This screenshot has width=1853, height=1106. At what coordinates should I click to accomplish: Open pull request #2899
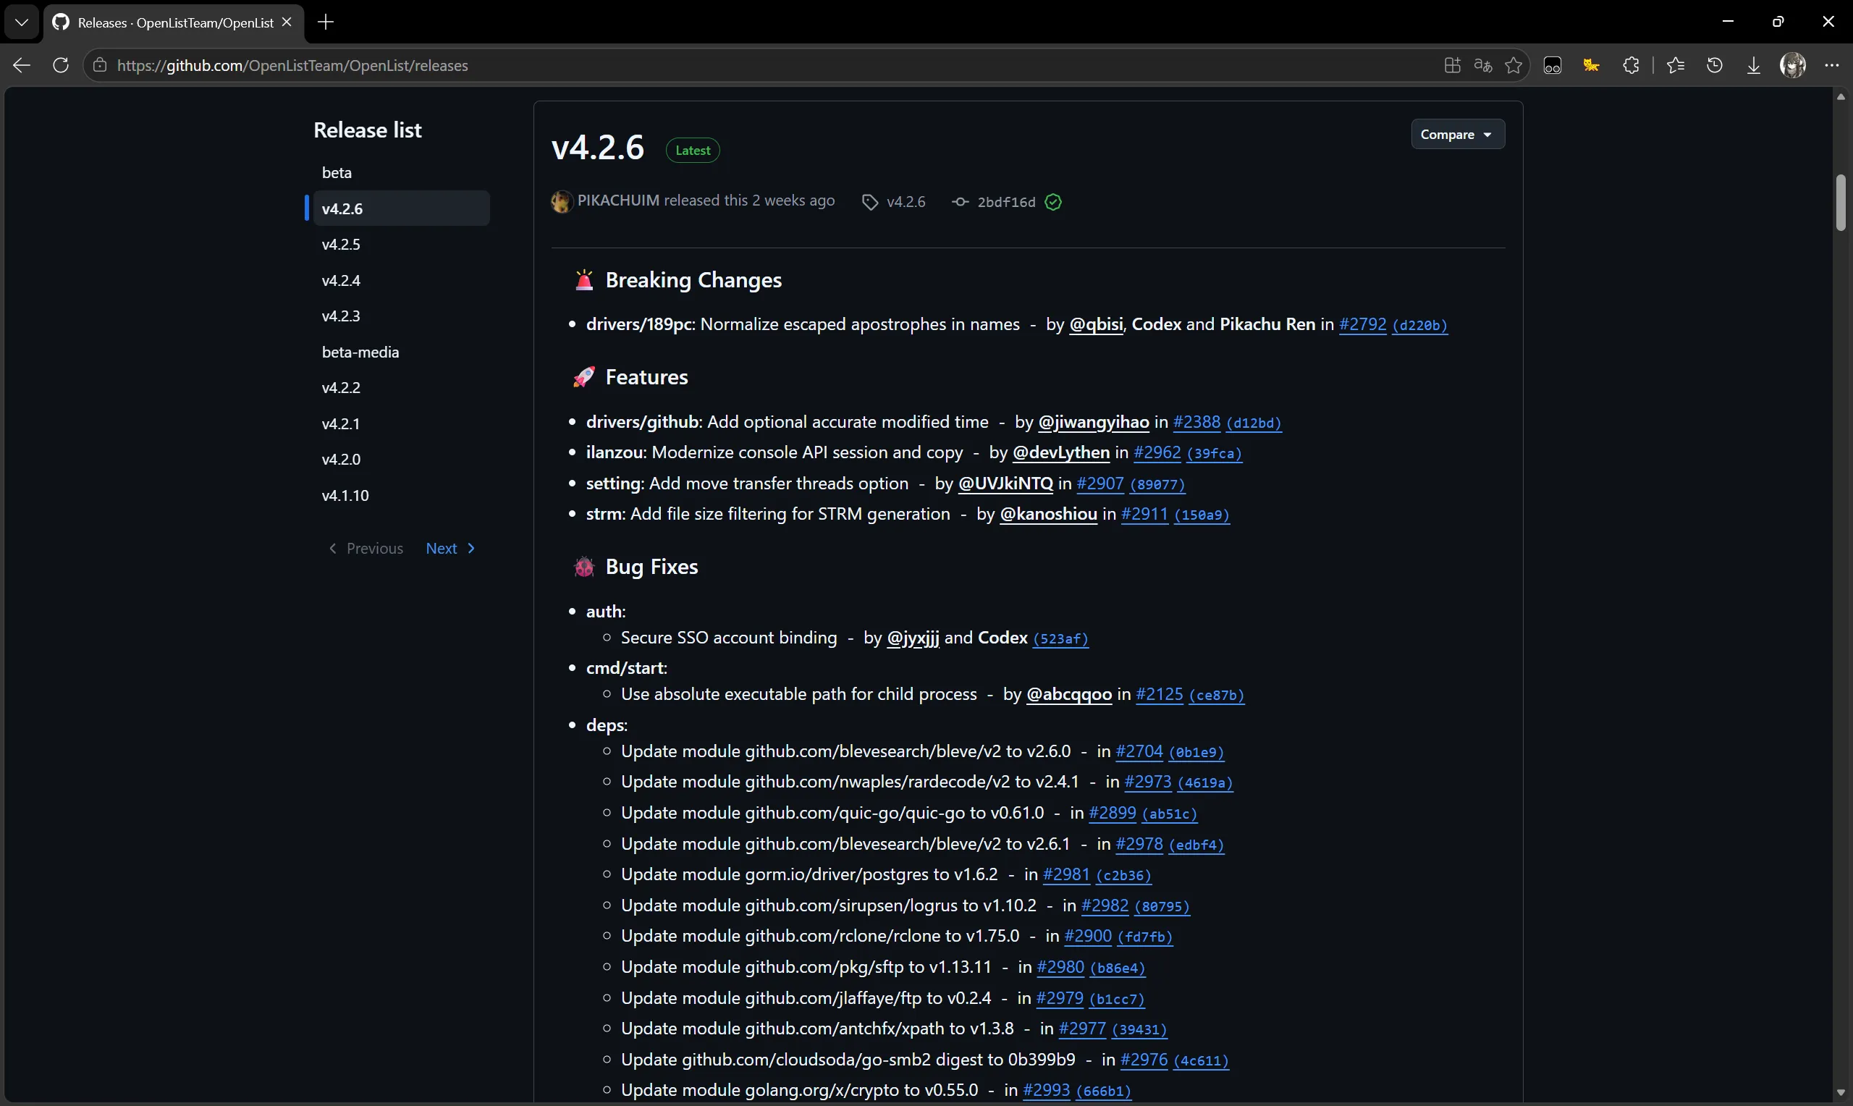pyautogui.click(x=1112, y=813)
